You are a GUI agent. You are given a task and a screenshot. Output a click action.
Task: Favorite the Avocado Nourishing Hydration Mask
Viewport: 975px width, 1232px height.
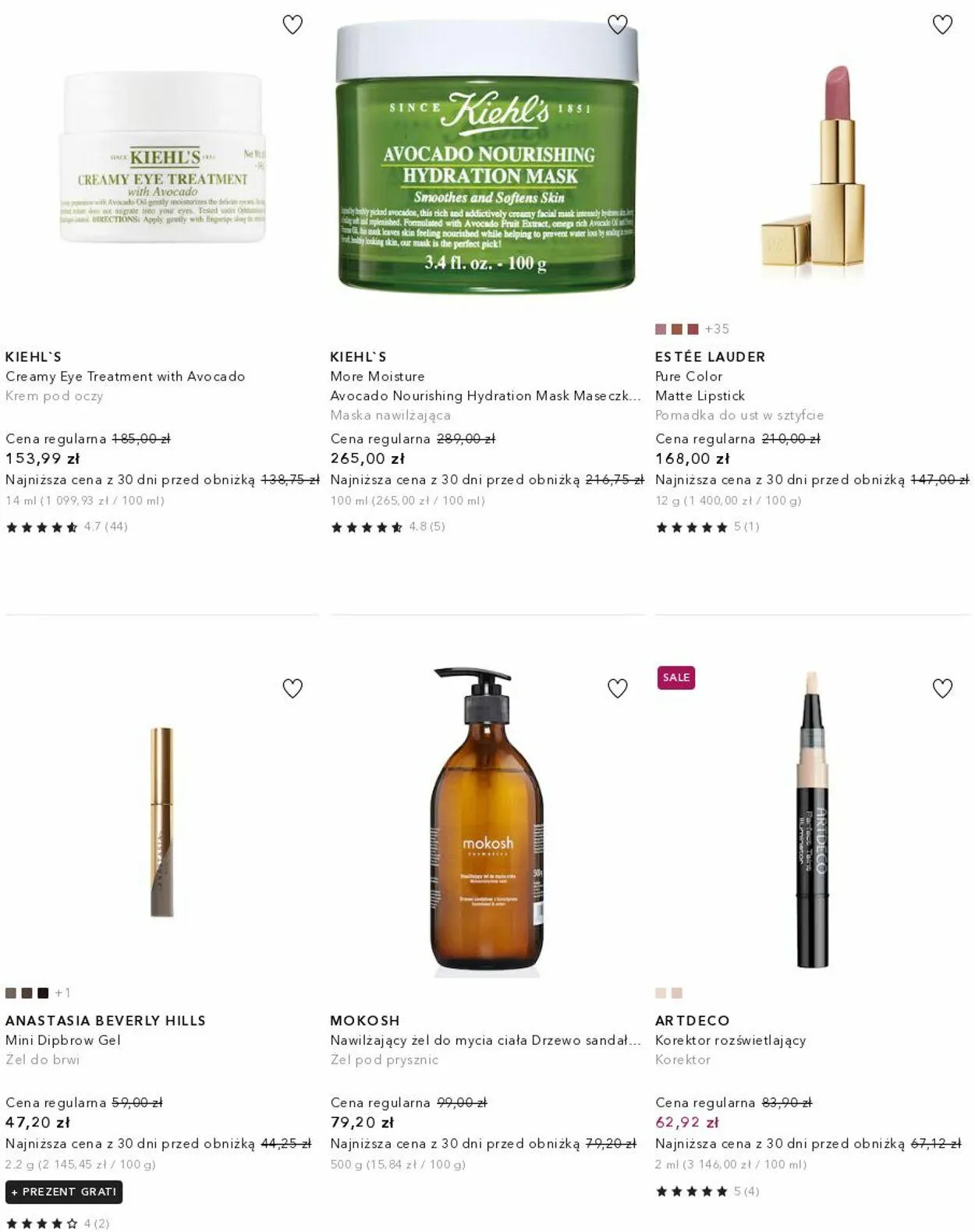(x=617, y=25)
